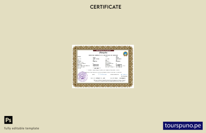Click the Photoshop Ps icon
The image size is (206, 133).
point(8,120)
